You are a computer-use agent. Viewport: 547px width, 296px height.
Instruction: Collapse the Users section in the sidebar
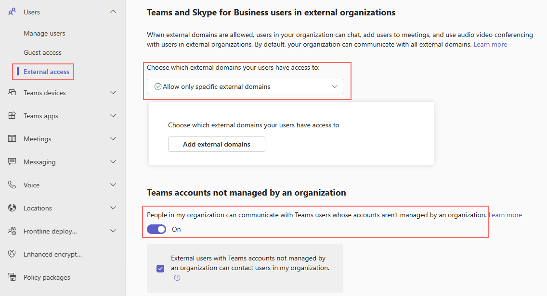[x=113, y=12]
